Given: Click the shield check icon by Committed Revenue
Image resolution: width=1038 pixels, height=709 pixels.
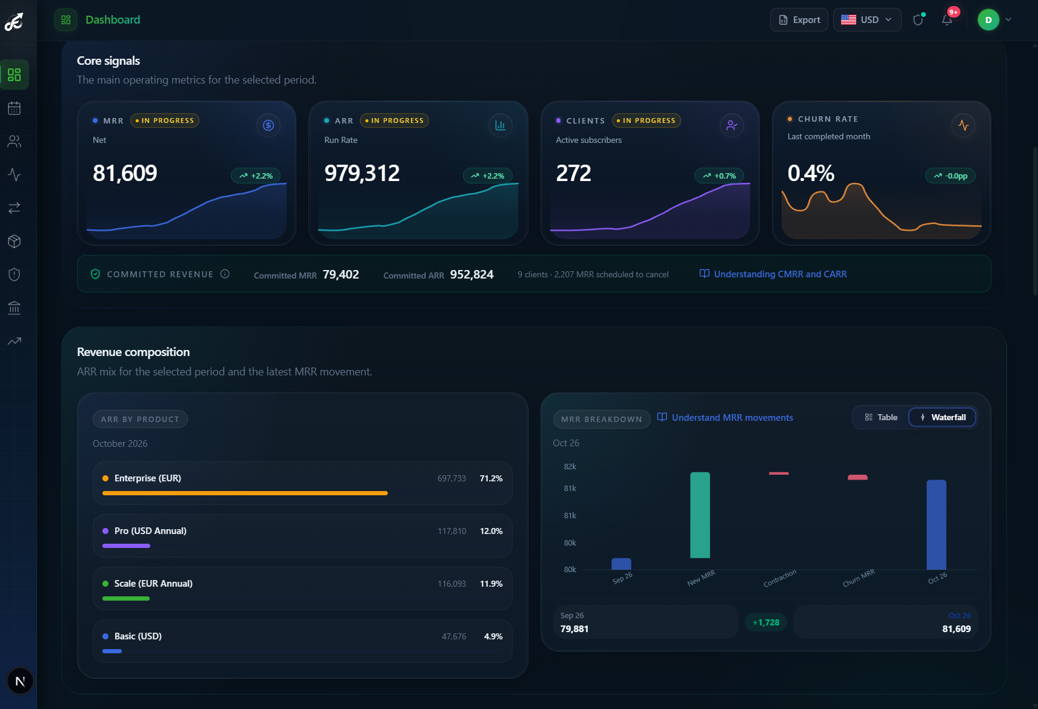Looking at the screenshot, I should 95,274.
